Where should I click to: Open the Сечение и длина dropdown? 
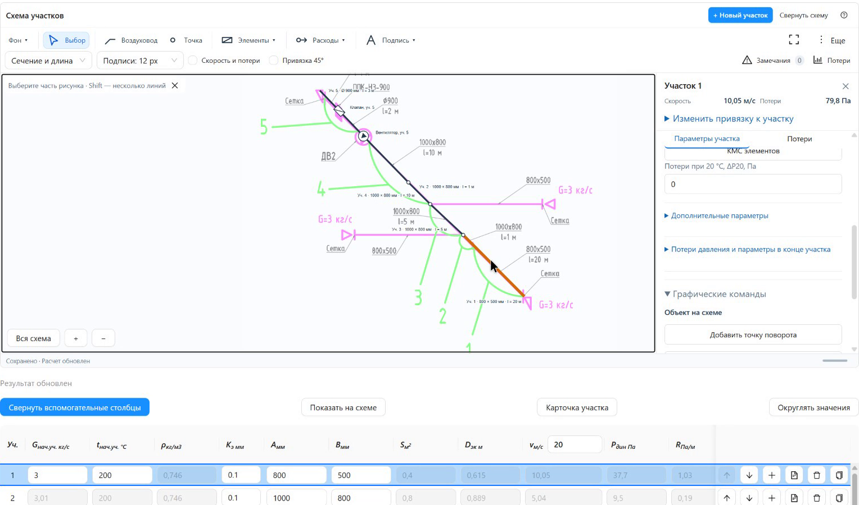tap(48, 61)
